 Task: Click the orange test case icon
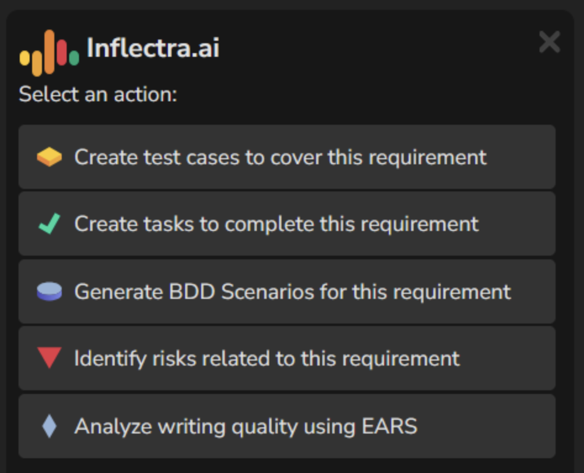(x=49, y=157)
